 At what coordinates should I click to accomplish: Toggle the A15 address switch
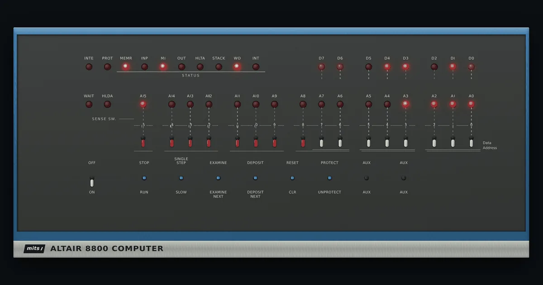[143, 142]
